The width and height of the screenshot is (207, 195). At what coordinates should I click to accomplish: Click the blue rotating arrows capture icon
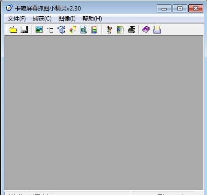point(61,30)
